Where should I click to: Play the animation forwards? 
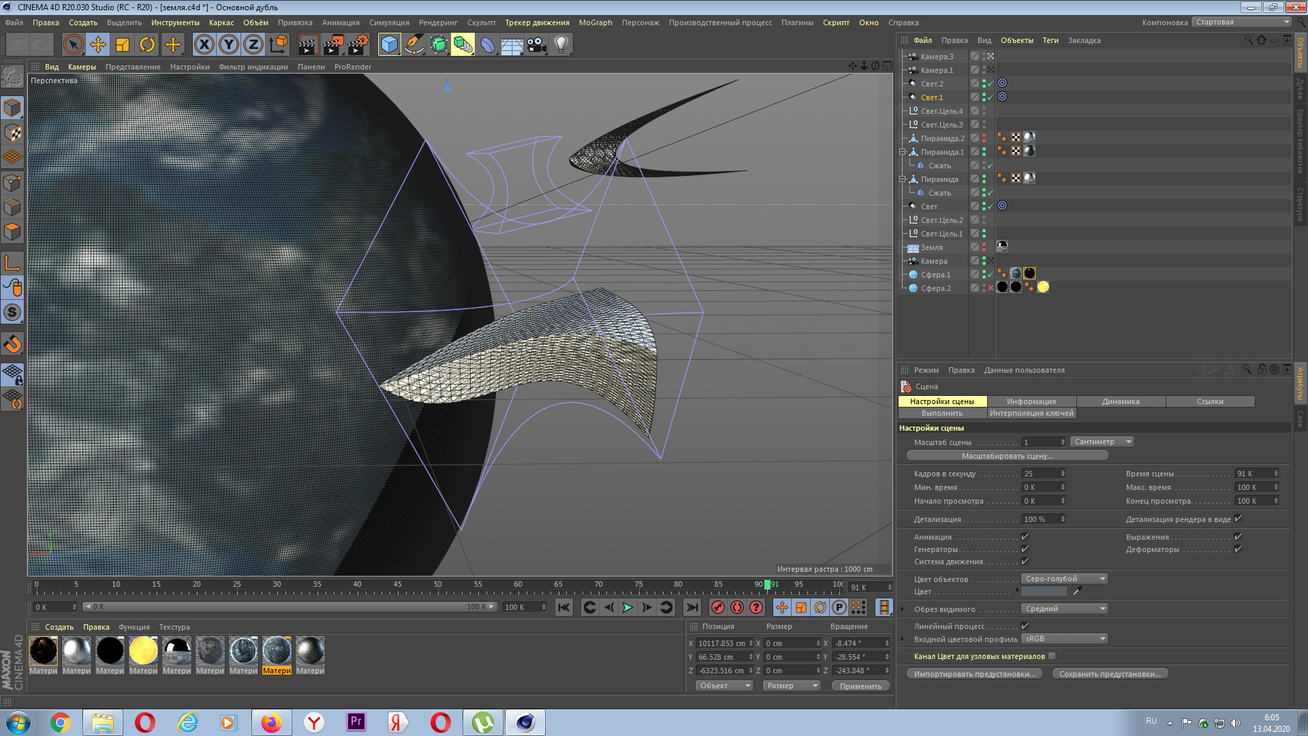[627, 607]
